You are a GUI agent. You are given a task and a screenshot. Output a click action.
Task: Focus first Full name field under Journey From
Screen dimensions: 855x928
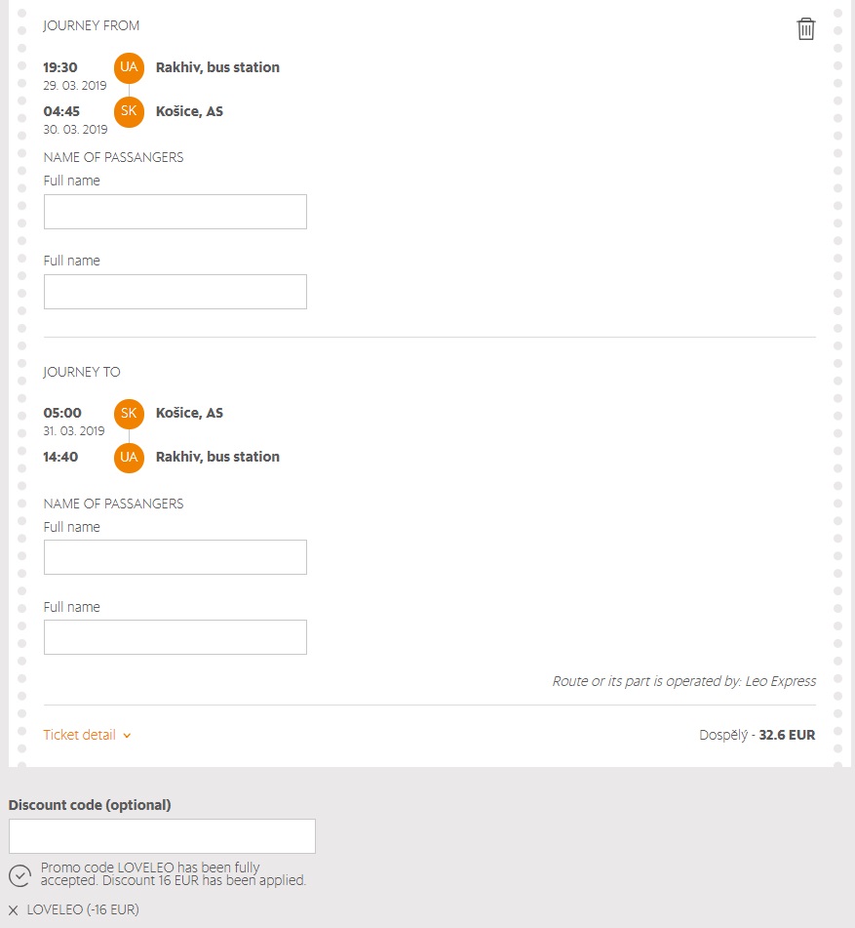[x=175, y=212]
